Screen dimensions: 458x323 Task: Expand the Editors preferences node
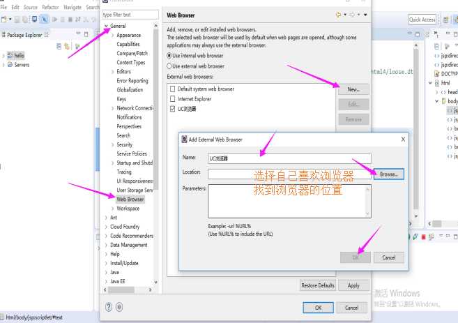(113, 72)
